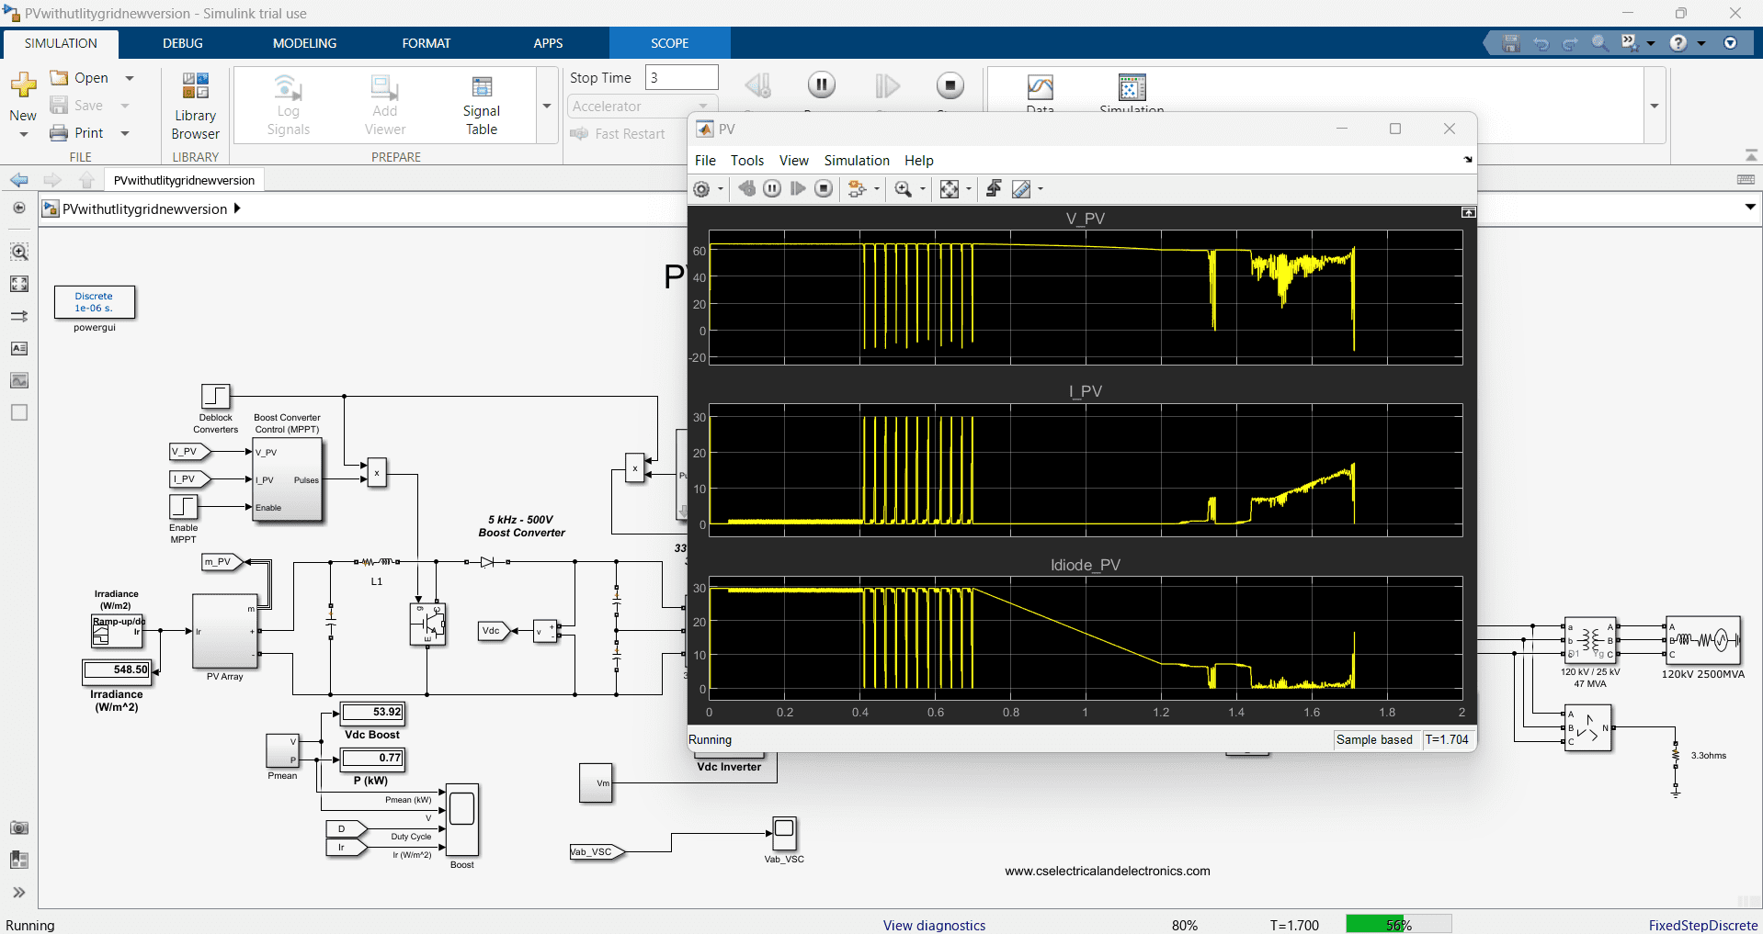Image resolution: width=1763 pixels, height=934 pixels.
Task: Maximize the V_PV axes in the scope
Action: coord(1468,213)
